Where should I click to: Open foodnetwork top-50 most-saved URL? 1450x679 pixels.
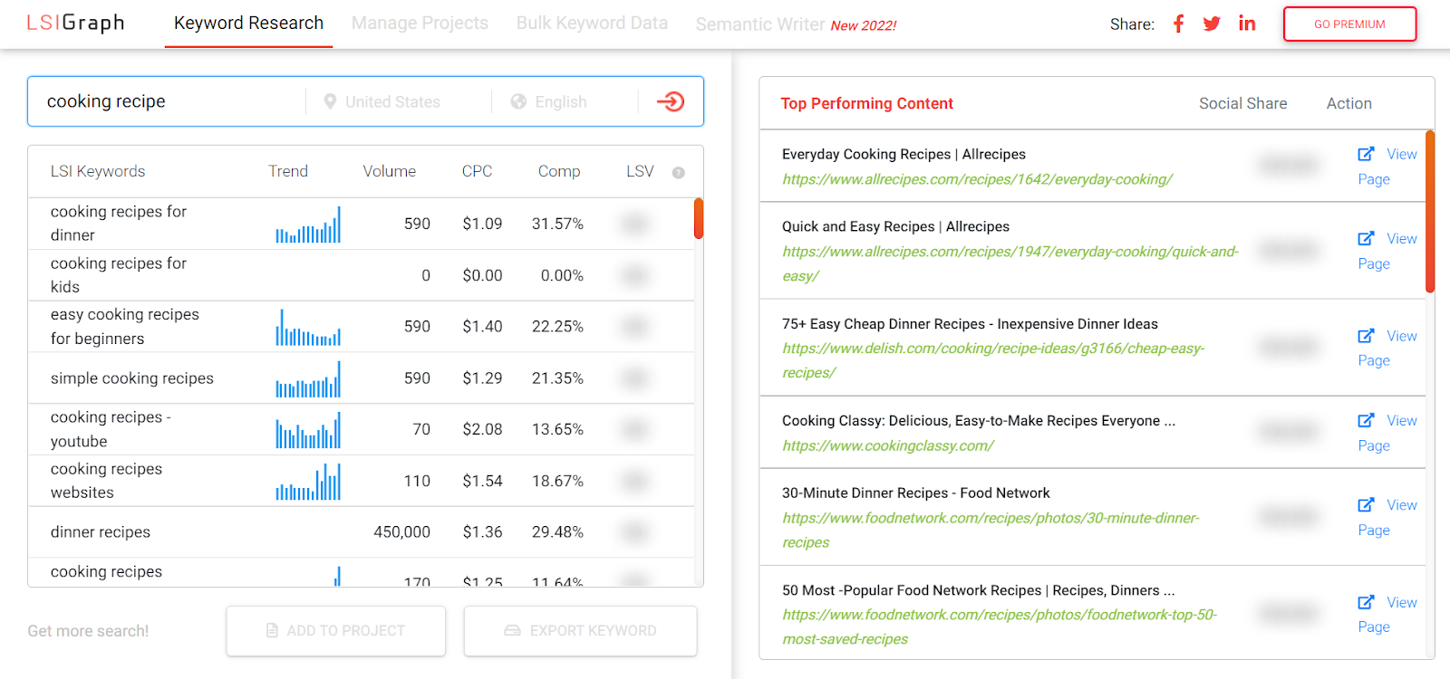pyautogui.click(x=1000, y=626)
